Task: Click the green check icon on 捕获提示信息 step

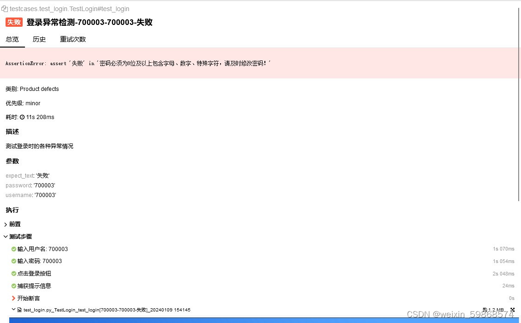Action: click(13, 286)
